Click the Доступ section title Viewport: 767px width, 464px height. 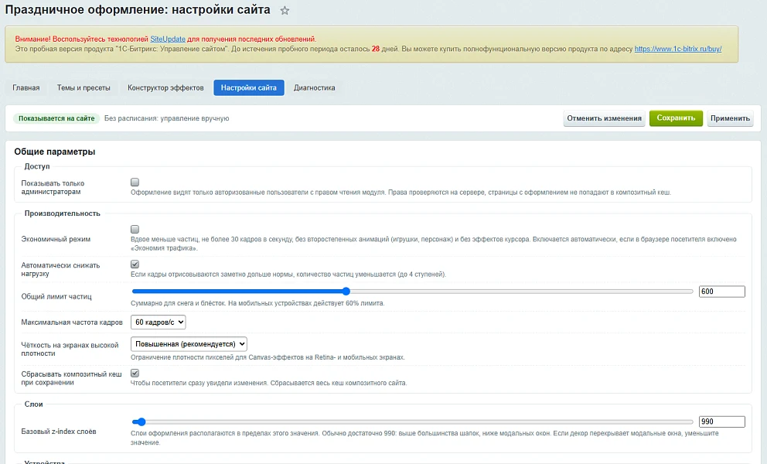click(37, 166)
